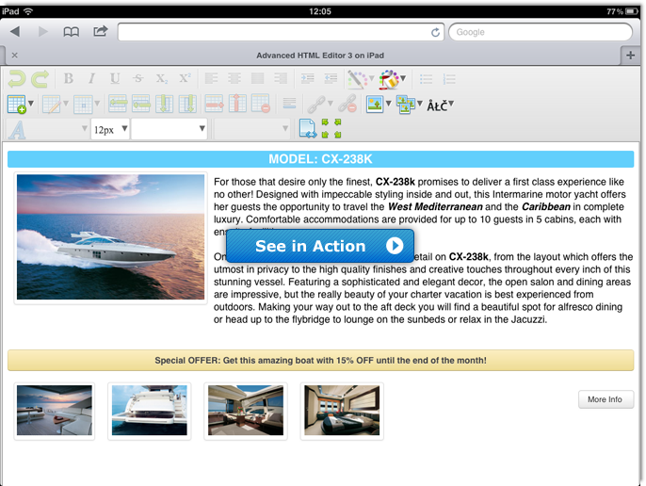The height and width of the screenshot is (486, 646).
Task: Click the Insert Link chain icon
Action: pyautogui.click(x=316, y=104)
